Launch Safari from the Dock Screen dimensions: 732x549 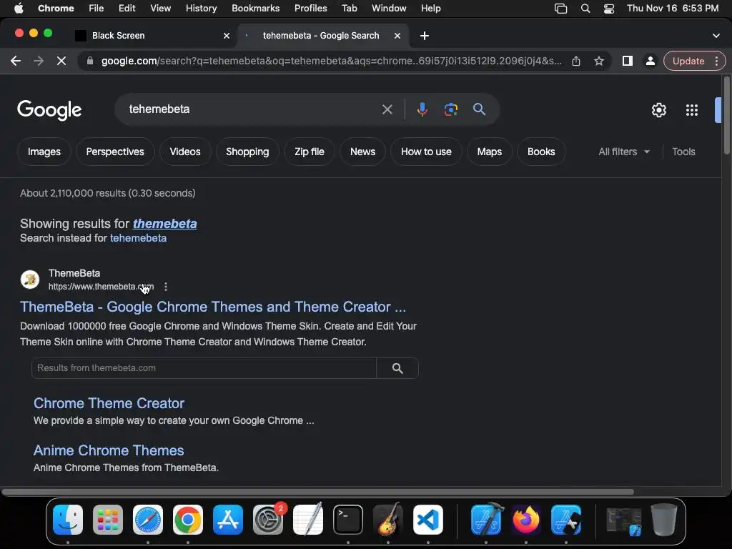point(148,520)
